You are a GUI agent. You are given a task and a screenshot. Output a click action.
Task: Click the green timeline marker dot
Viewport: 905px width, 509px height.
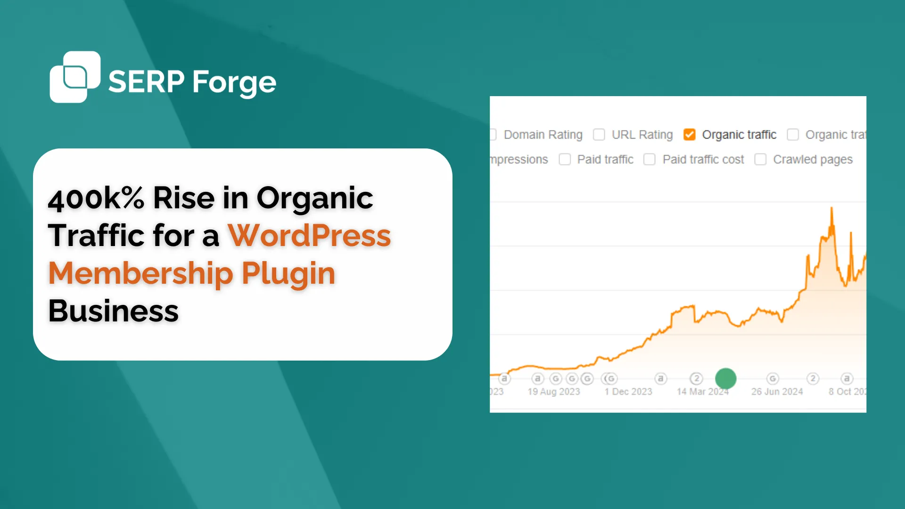[x=724, y=378]
